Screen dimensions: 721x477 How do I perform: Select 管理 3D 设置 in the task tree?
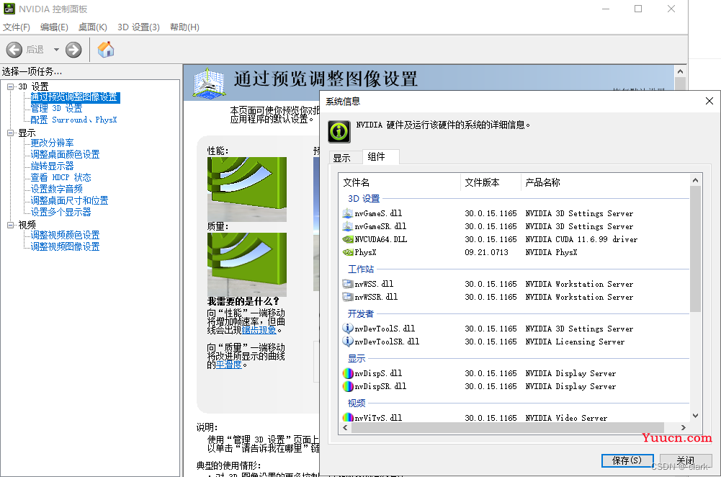57,109
